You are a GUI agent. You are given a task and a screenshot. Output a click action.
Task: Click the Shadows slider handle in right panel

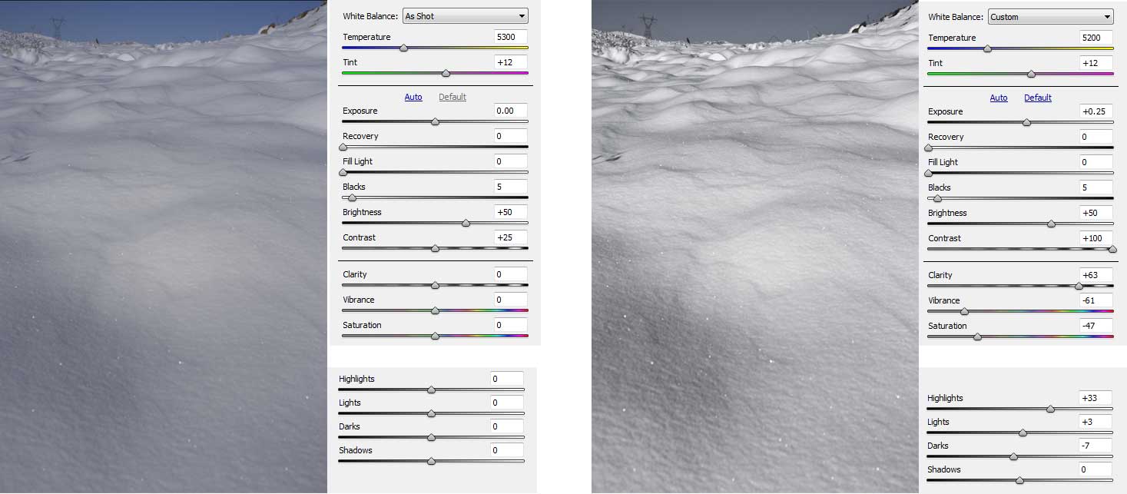pos(1019,480)
